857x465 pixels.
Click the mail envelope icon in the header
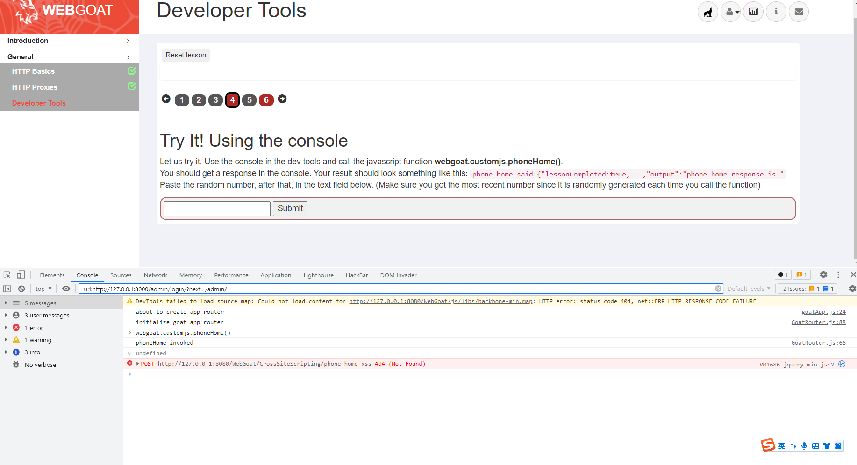(x=799, y=12)
